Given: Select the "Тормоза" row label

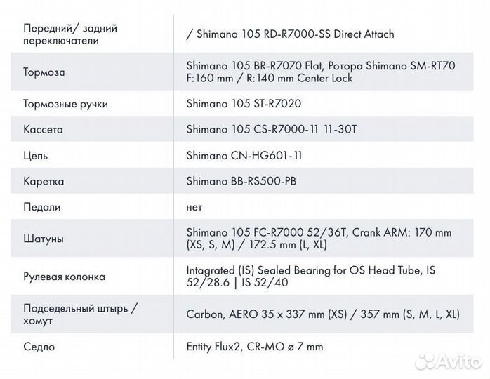Looking at the screenshot, I should [44, 72].
